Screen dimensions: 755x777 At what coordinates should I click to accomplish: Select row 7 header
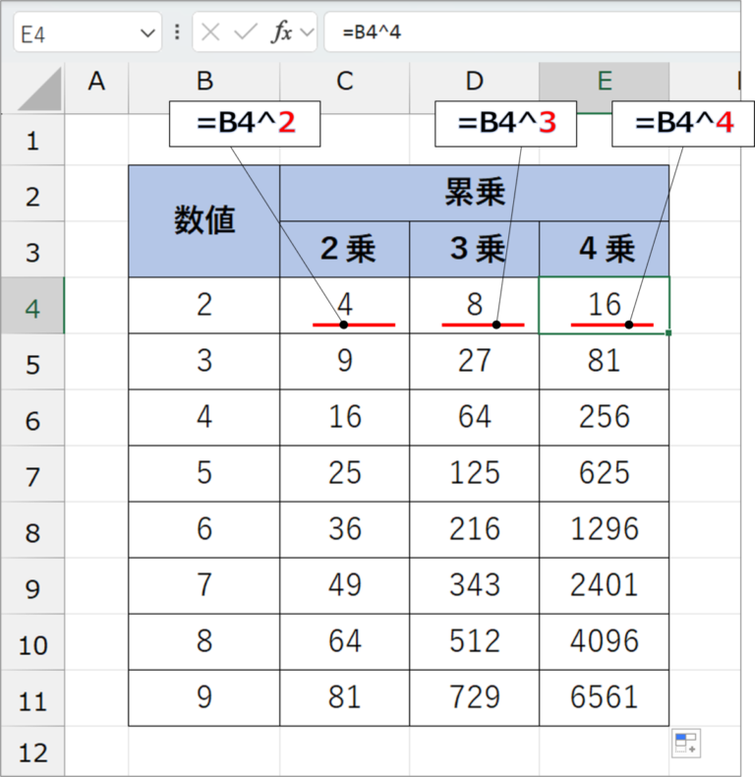pos(32,476)
